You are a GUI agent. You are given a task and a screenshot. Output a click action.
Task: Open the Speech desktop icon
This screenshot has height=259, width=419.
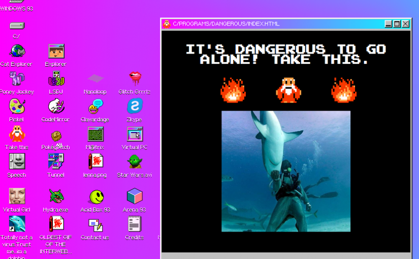17,161
